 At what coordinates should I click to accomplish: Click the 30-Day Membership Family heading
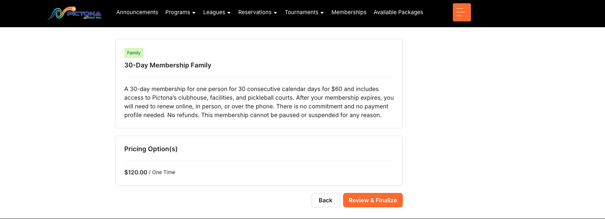(x=168, y=65)
